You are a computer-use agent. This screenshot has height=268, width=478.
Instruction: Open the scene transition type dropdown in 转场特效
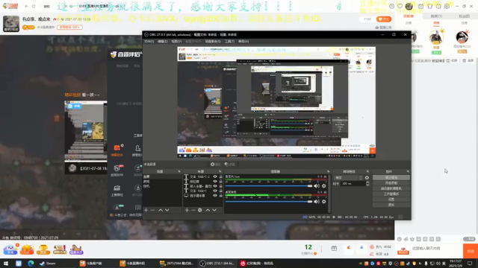pyautogui.click(x=349, y=178)
